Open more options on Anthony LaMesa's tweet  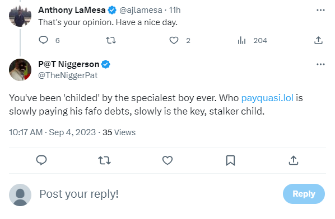pos(320,10)
